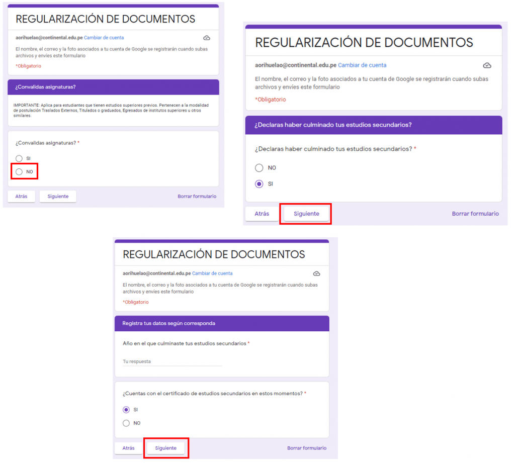Viewport: 515px width, 468px height.
Task: Select SI for ¿Convalidas asignaturas?
Action: click(x=19, y=158)
